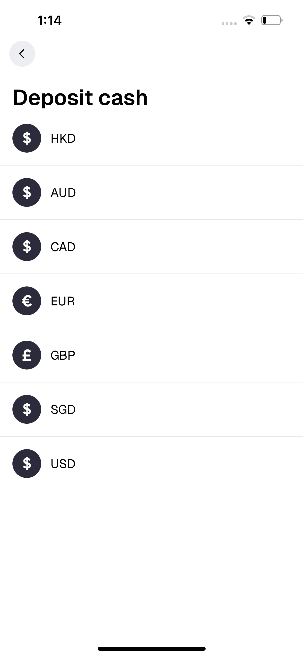Click the HKD dollar sign icon
Viewport: 303px width, 657px height.
click(x=27, y=138)
